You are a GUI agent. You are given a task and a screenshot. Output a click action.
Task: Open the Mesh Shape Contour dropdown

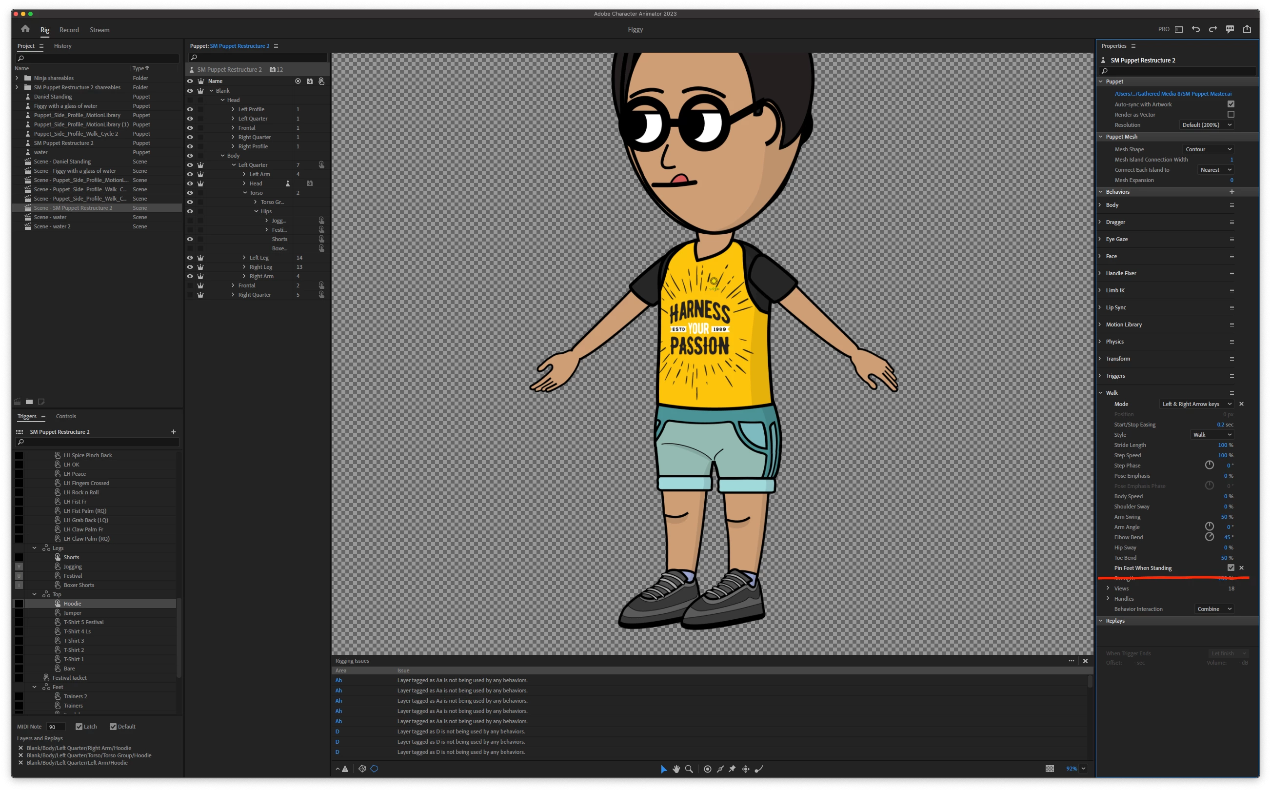point(1208,149)
